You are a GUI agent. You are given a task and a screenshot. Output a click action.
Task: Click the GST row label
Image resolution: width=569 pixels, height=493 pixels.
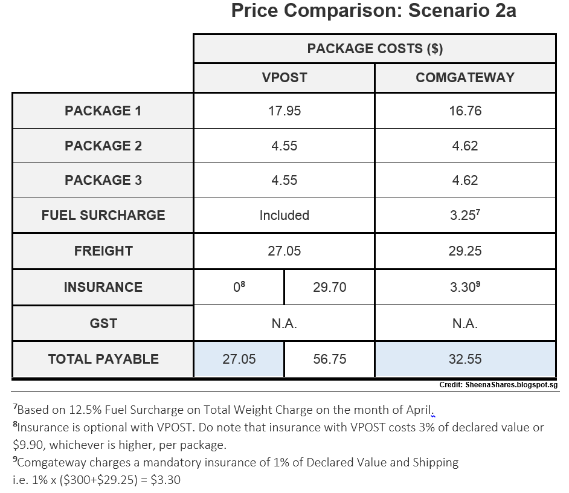[103, 323]
